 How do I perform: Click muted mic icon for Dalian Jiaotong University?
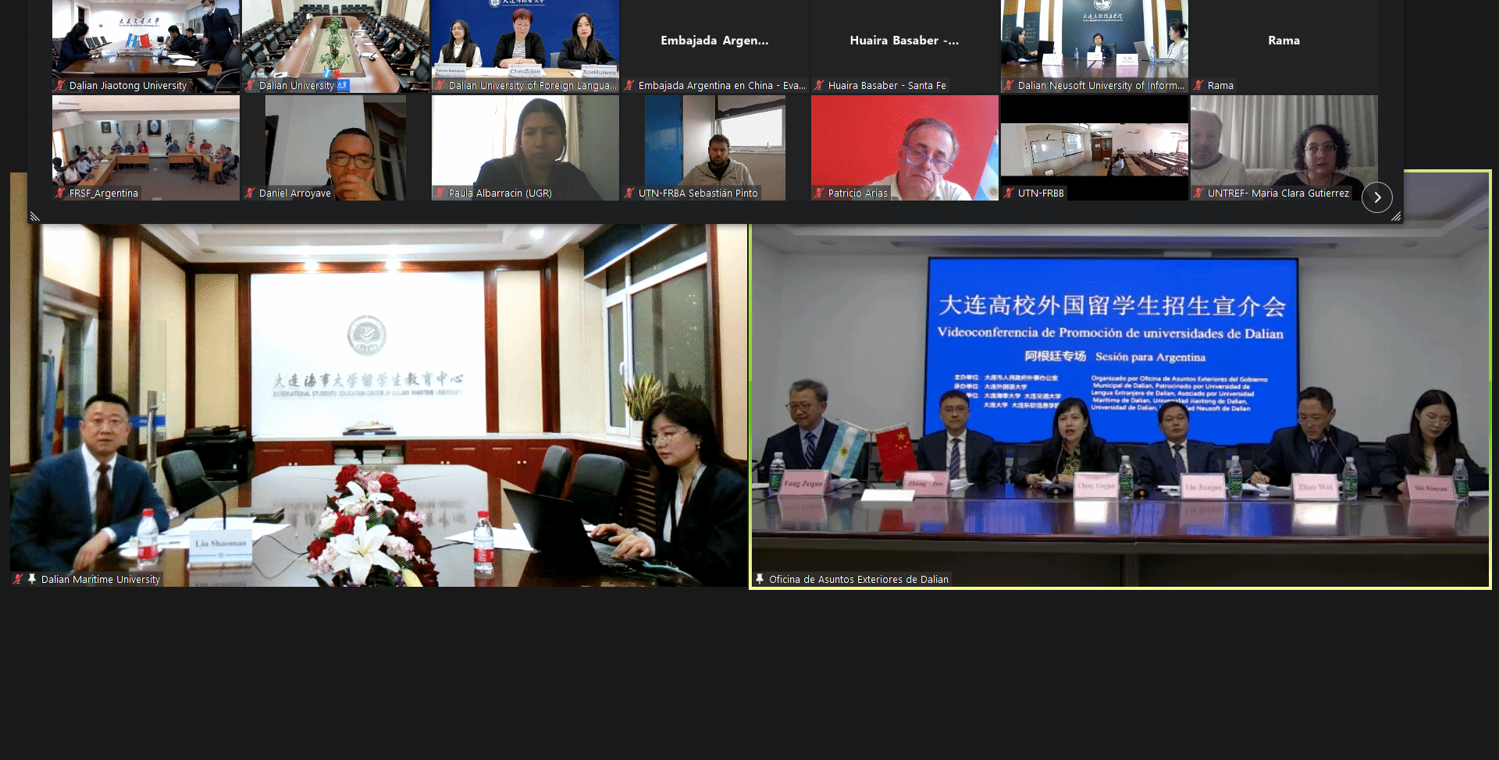click(60, 86)
